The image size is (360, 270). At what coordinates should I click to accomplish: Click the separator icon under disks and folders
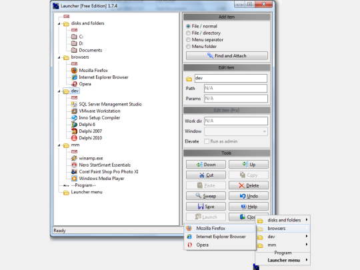pos(74,30)
